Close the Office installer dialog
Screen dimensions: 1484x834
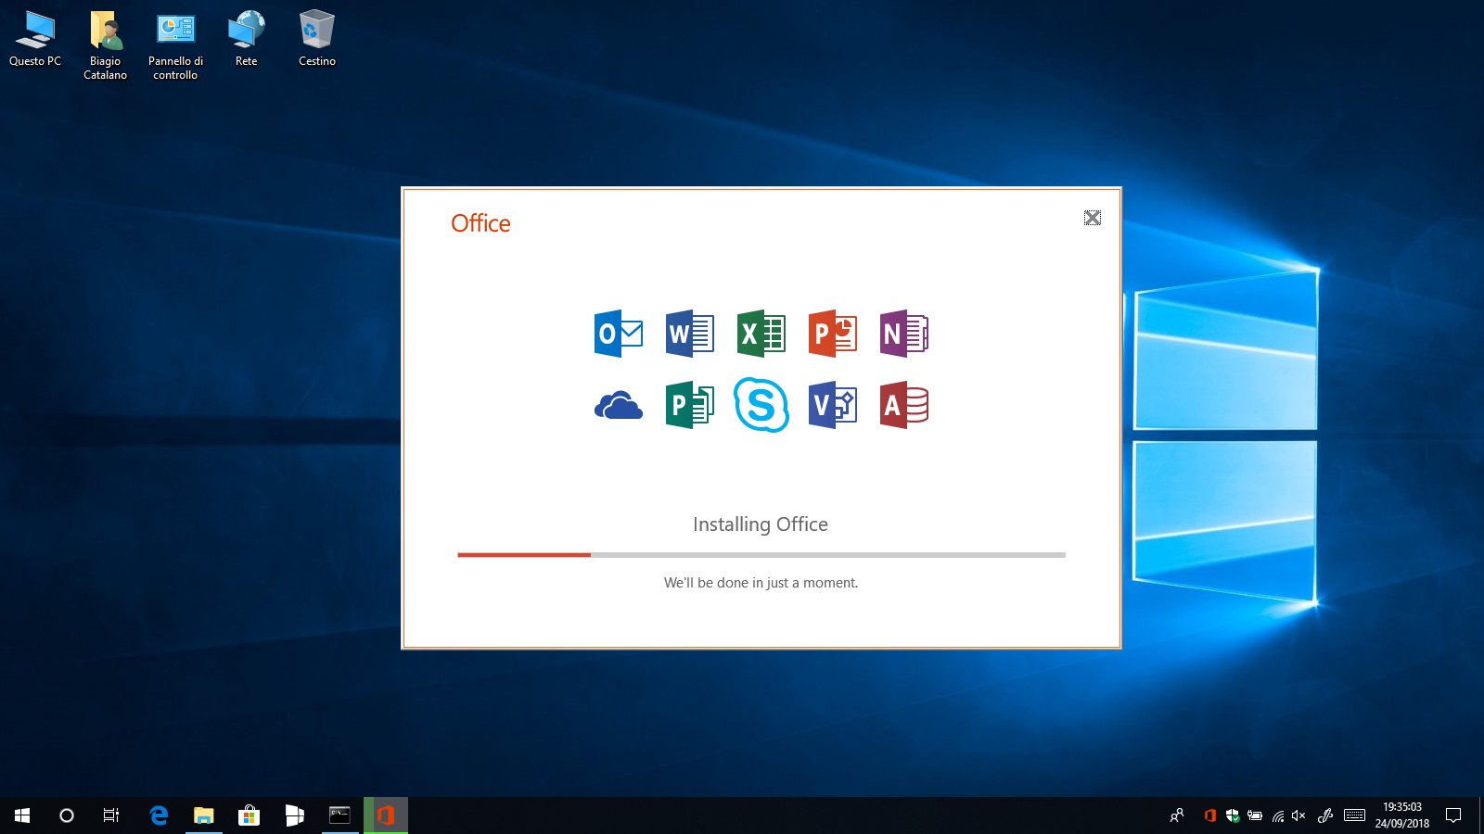pos(1092,218)
